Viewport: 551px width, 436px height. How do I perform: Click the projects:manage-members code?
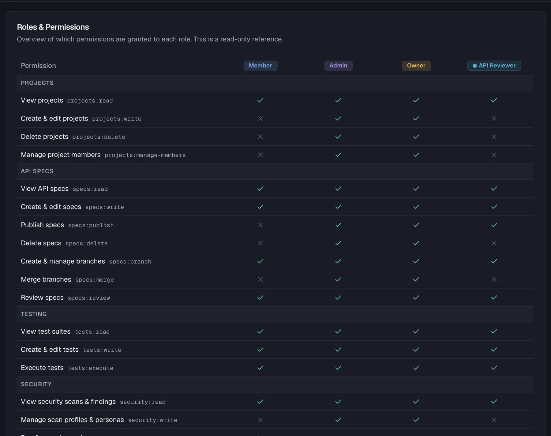pos(145,155)
